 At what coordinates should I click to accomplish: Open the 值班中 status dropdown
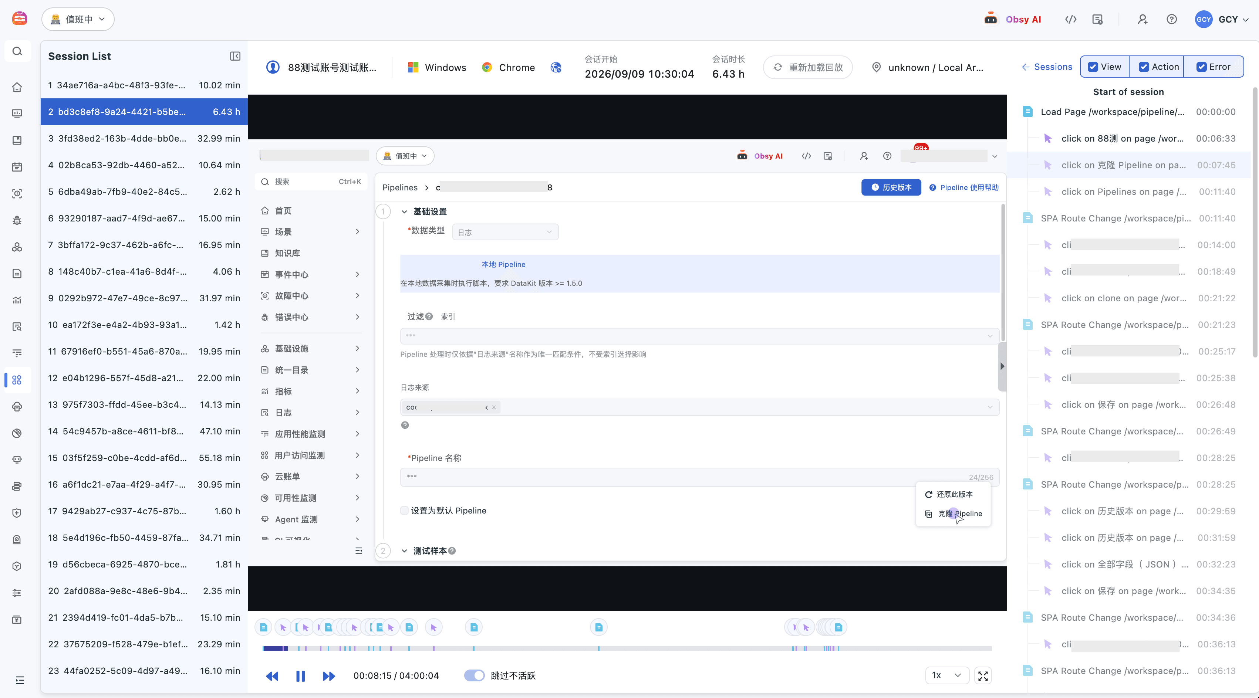(x=78, y=19)
